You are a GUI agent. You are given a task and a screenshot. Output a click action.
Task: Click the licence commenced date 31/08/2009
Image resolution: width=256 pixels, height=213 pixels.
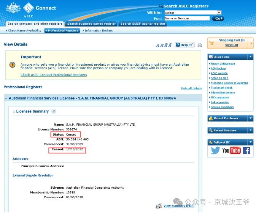click(75, 144)
